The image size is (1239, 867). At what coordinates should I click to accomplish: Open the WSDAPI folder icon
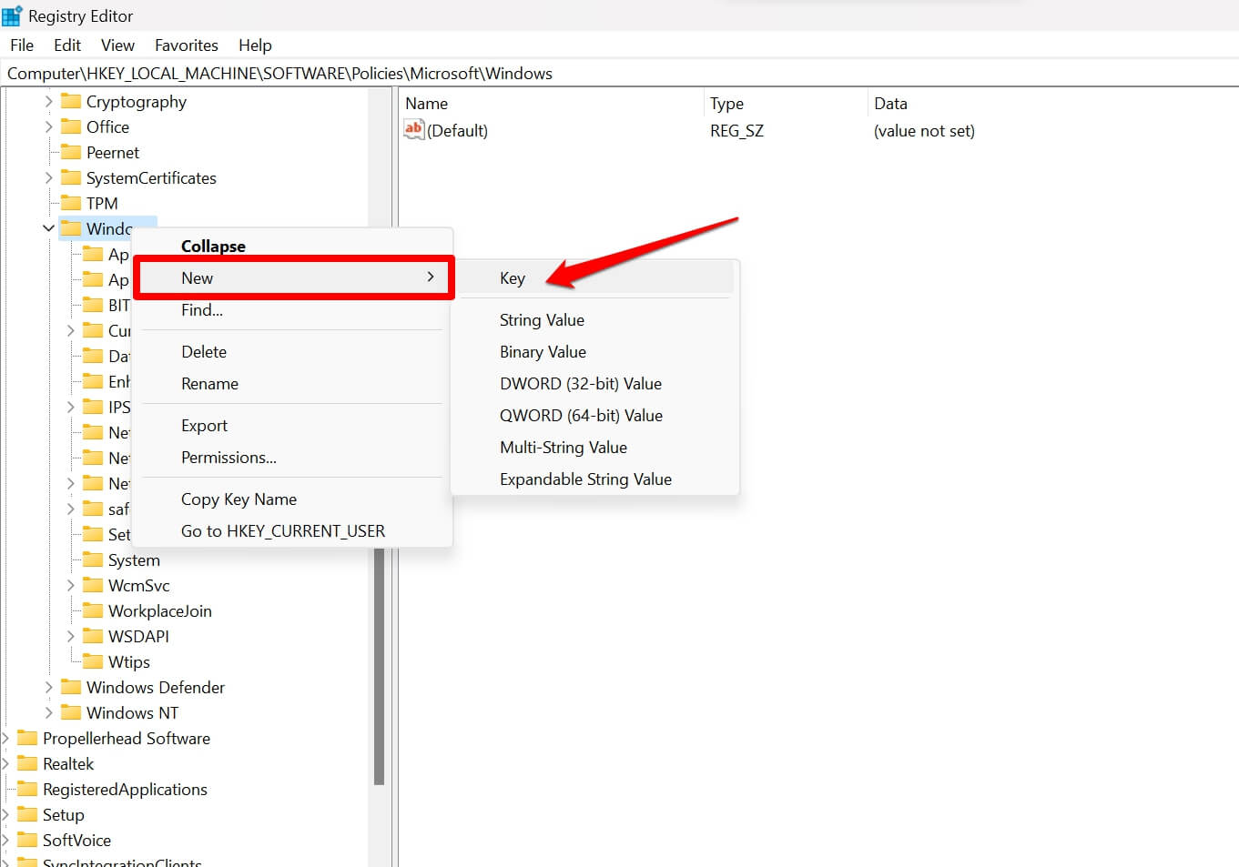pos(93,636)
